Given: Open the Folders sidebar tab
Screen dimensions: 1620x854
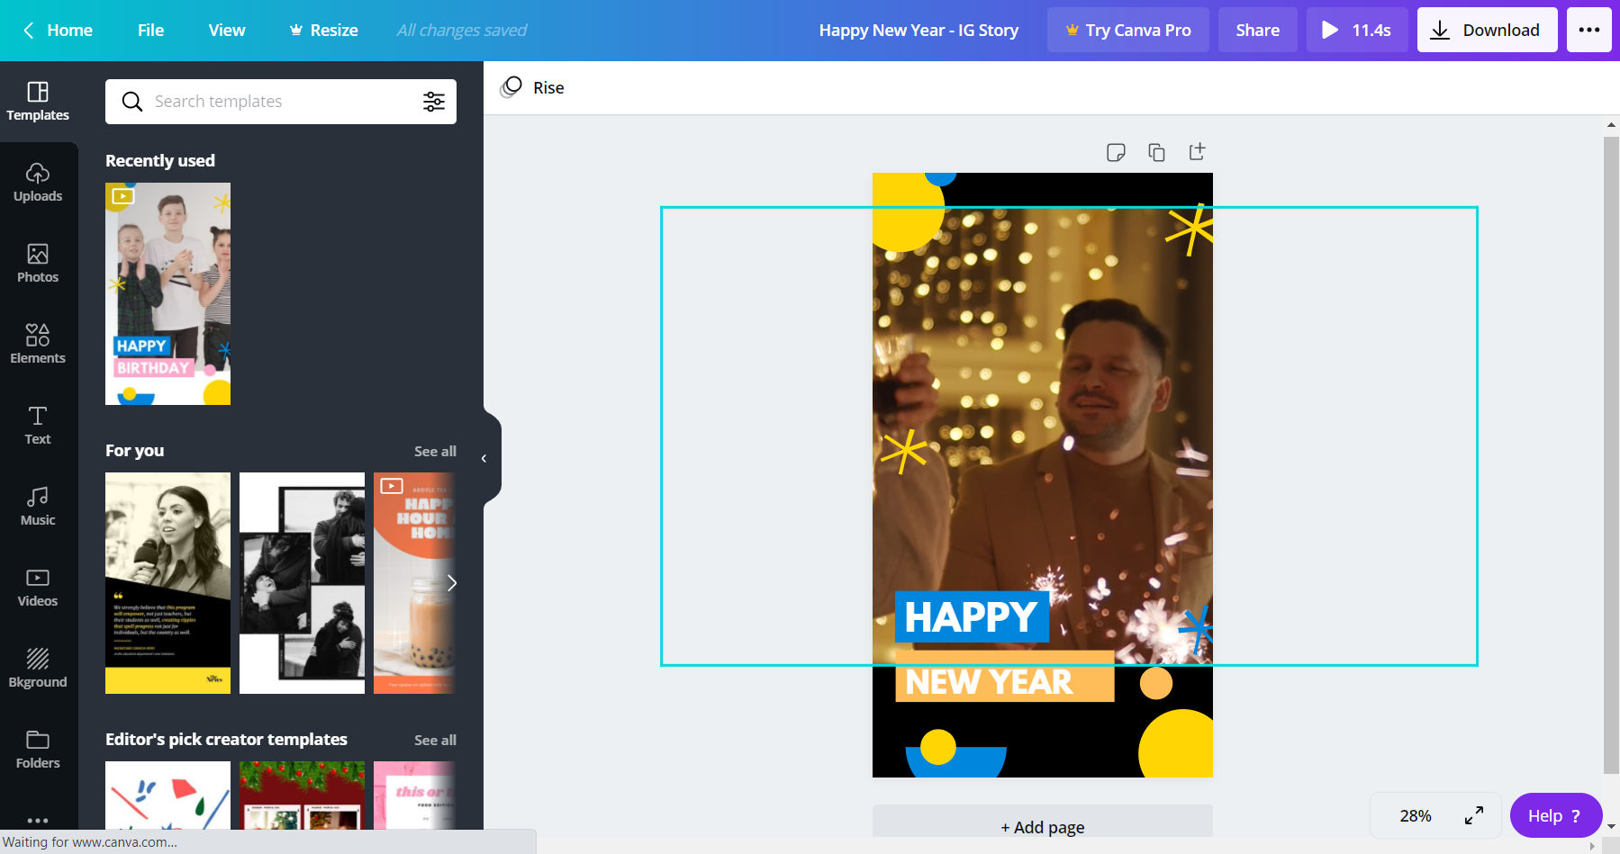Looking at the screenshot, I should tap(38, 750).
